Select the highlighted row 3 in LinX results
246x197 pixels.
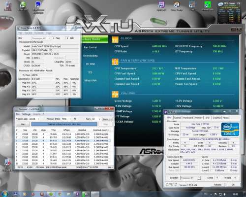[63, 141]
